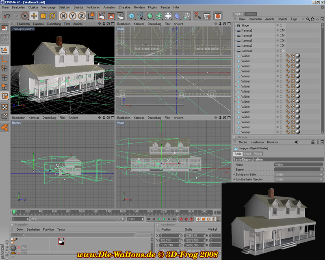Open the spline tools icon
Image resolution: width=325 pixels, height=260 pixels.
[141, 16]
